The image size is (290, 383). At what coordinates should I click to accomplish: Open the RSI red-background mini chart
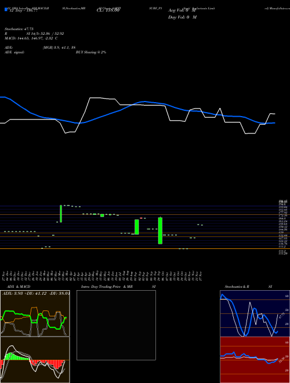(255, 360)
